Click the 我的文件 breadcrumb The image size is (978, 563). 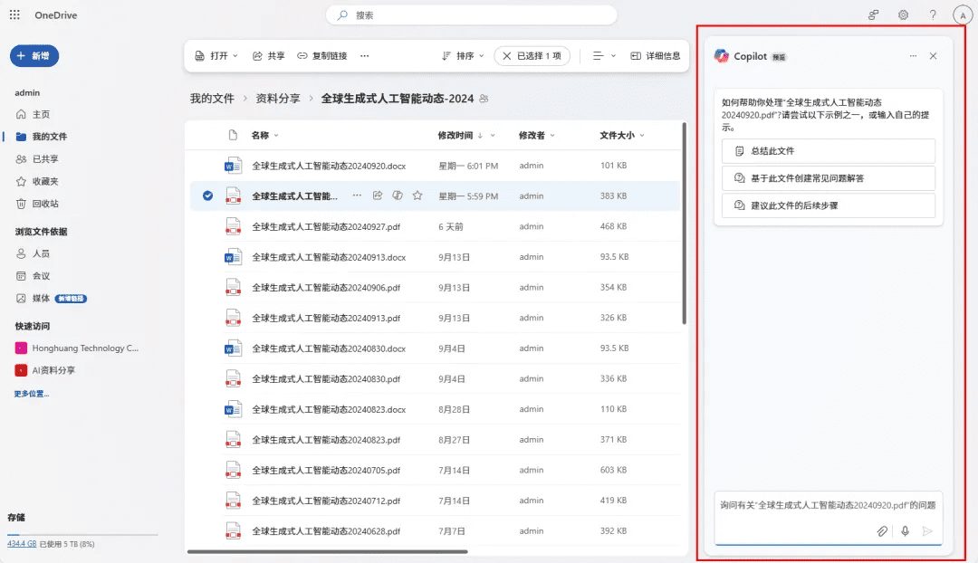pos(212,99)
